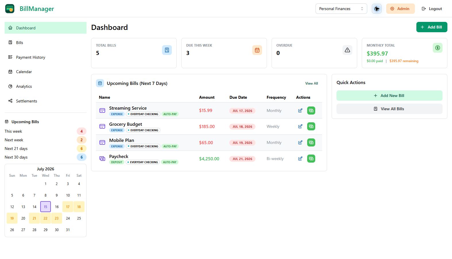This screenshot has width=452, height=259.
Task: Open Analytics in the sidebar
Action: click(45, 86)
